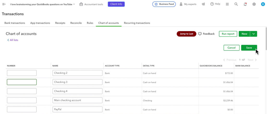Open the settings gear icon
Screen dimensions: 267x114
coord(254,4)
